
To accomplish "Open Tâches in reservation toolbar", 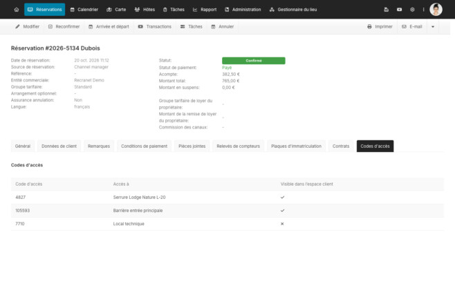I will tap(192, 27).
